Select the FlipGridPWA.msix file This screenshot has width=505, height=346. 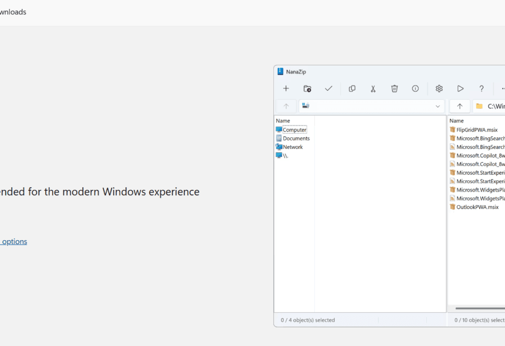tap(476, 130)
